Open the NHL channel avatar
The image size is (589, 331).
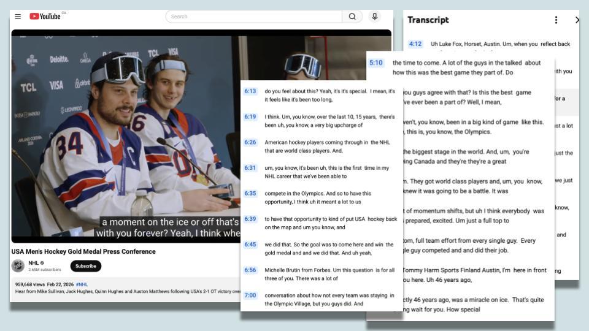pos(18,266)
